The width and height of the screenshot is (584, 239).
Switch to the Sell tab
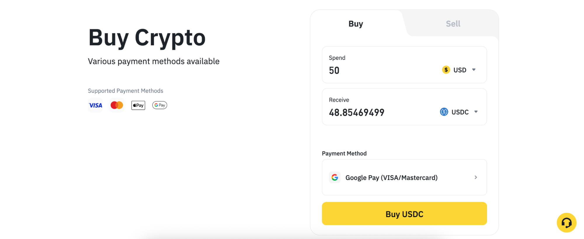[x=453, y=24]
